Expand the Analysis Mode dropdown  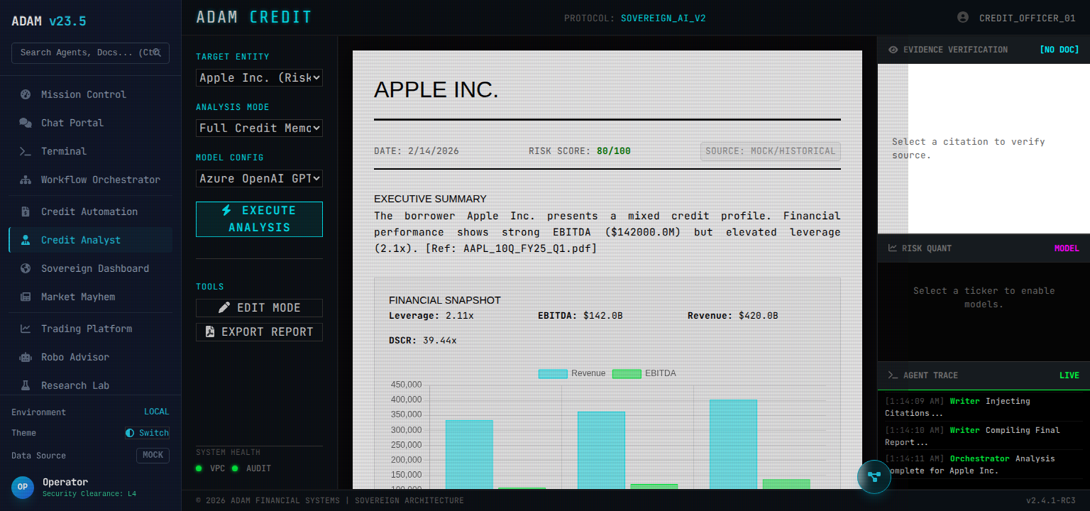click(x=259, y=128)
